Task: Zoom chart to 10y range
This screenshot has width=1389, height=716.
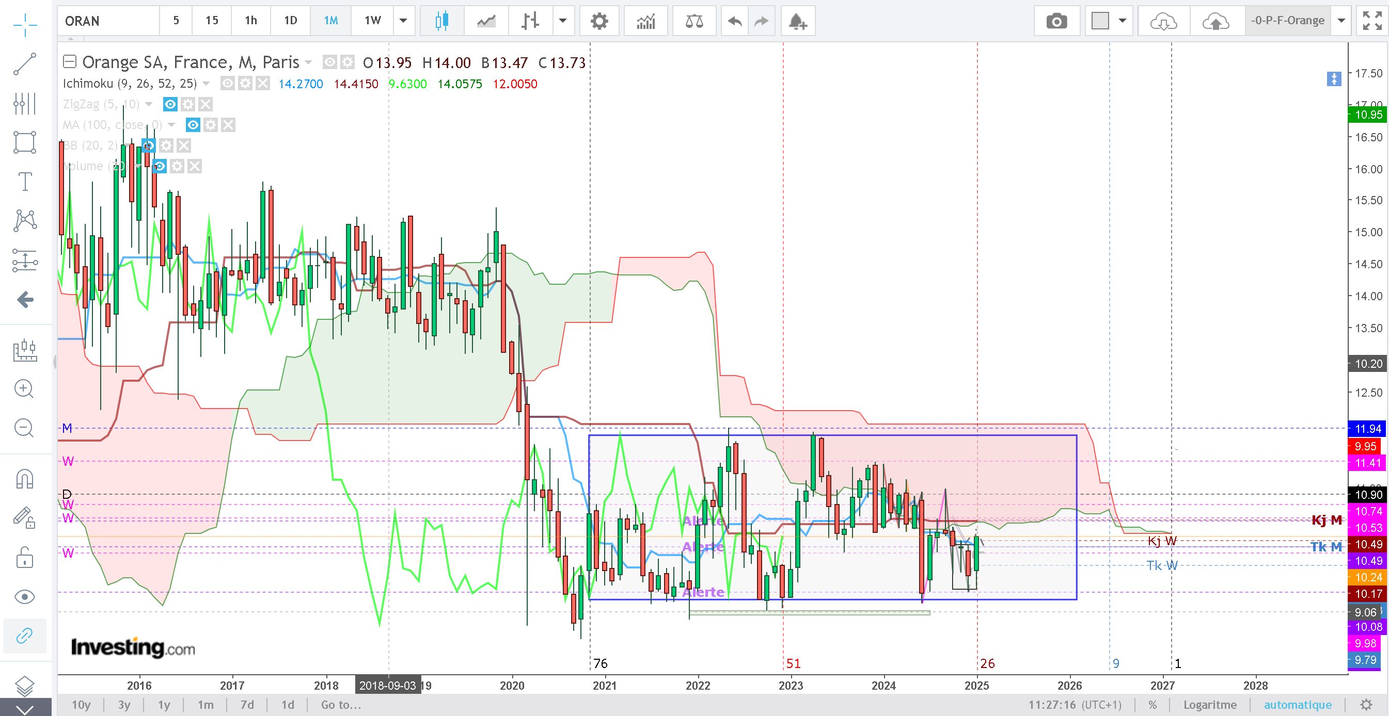Action: coord(81,705)
